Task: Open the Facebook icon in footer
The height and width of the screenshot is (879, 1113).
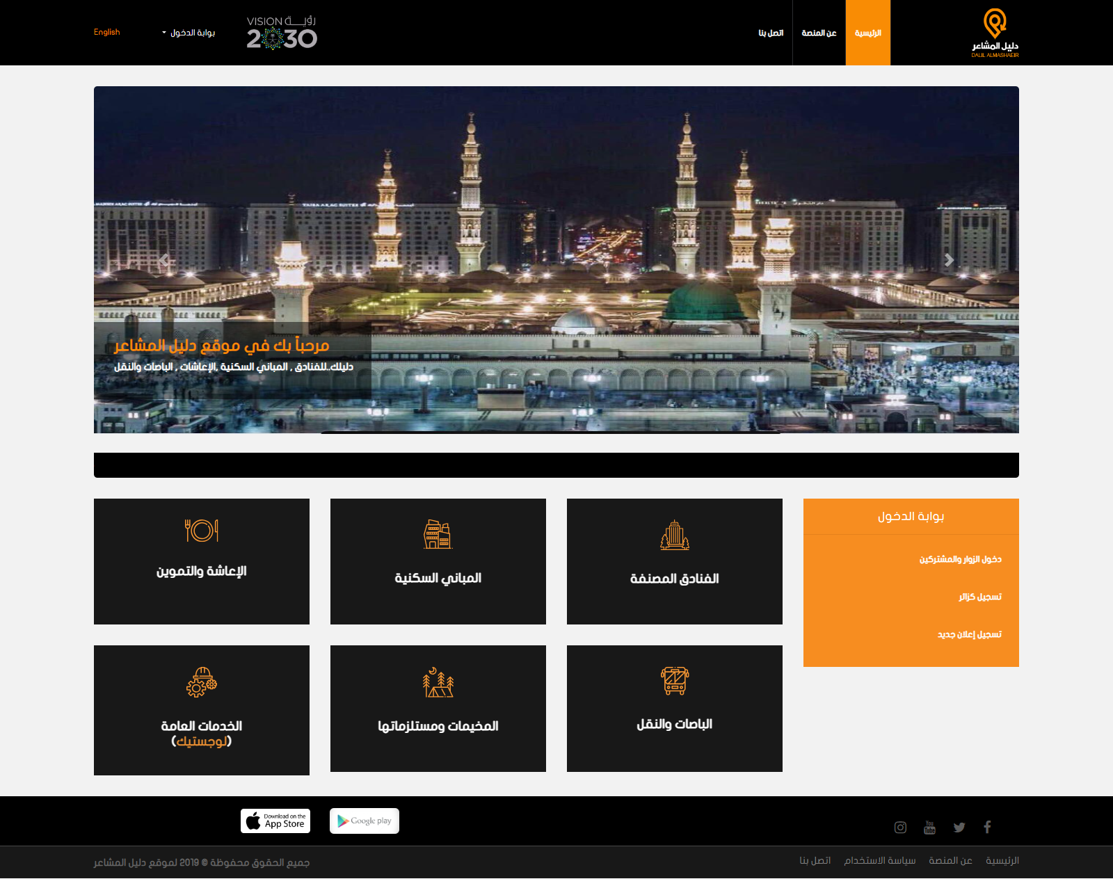Action: [x=987, y=827]
